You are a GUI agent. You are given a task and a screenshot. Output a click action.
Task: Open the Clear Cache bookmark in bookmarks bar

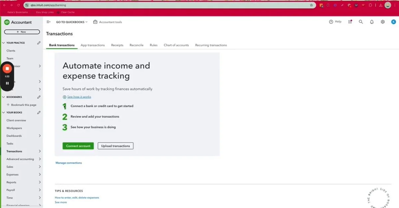(x=66, y=12)
